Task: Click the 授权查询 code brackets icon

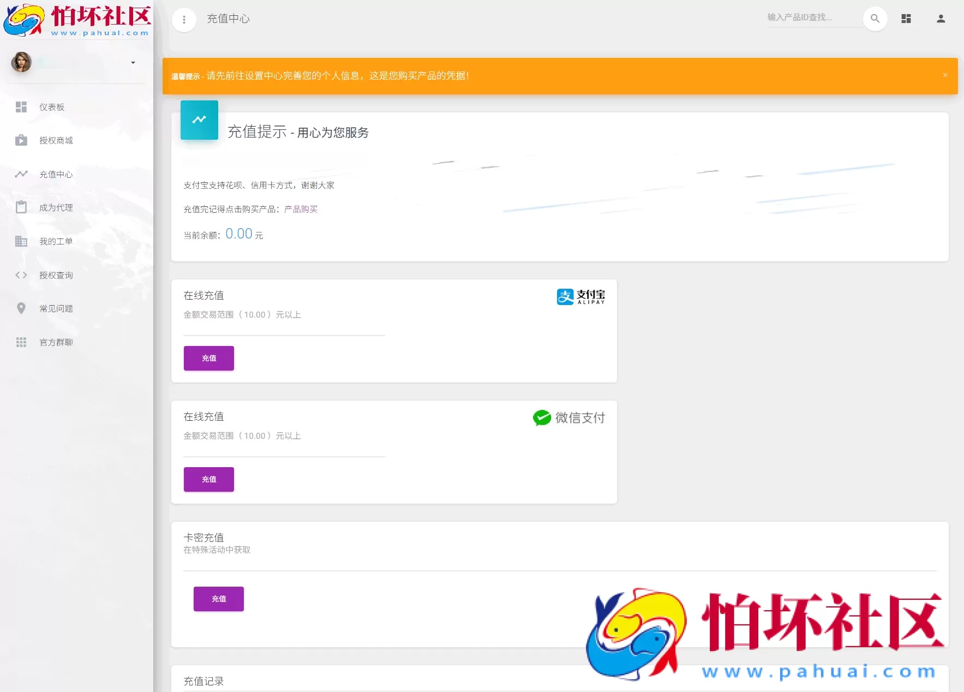Action: coord(21,275)
